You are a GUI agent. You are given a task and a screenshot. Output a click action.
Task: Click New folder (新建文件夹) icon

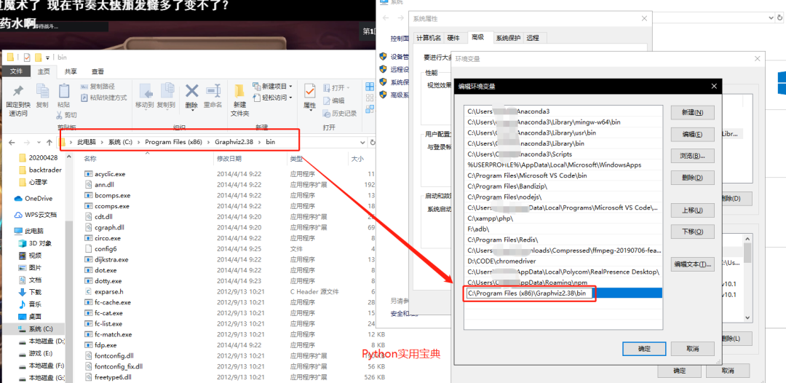pos(239,91)
